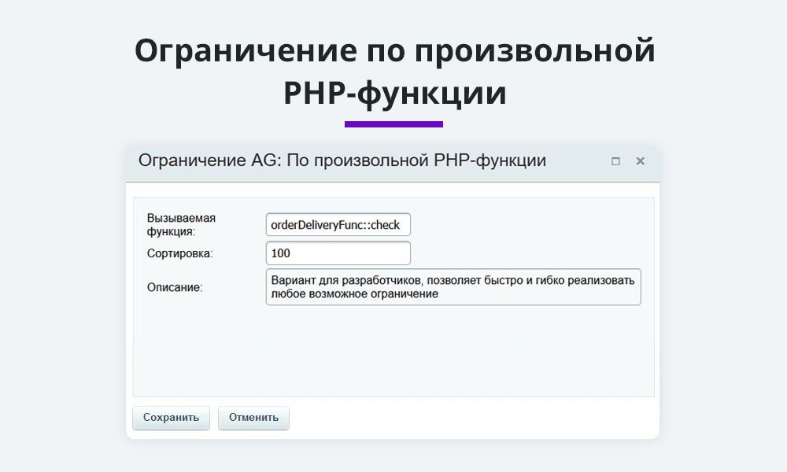The height and width of the screenshot is (472, 787).
Task: Click the Описание label
Action: point(175,287)
